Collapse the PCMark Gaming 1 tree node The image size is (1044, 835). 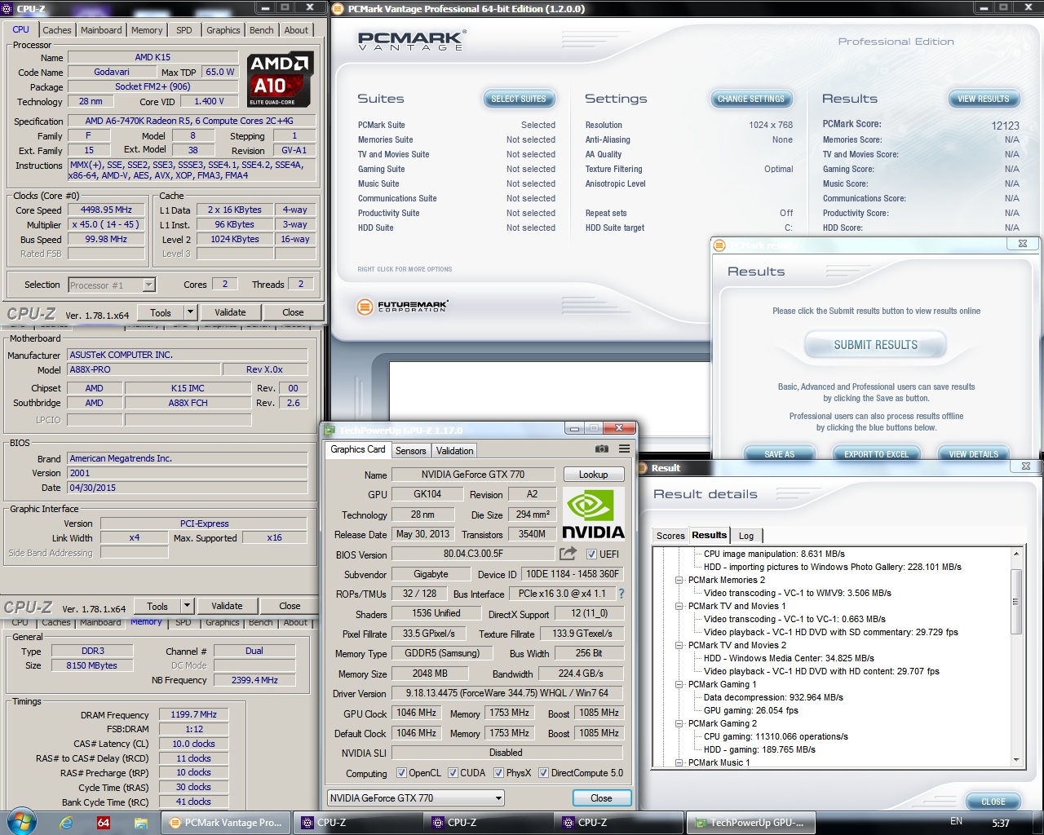click(x=679, y=685)
